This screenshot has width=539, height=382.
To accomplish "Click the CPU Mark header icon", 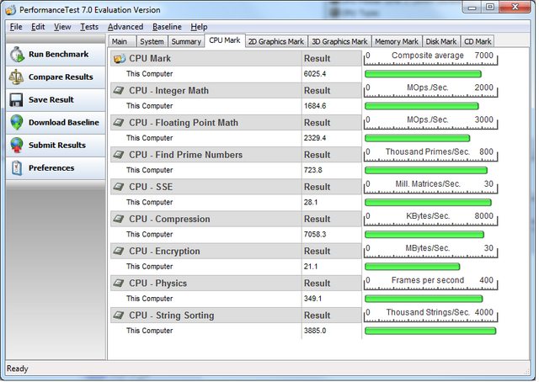I will pos(120,59).
